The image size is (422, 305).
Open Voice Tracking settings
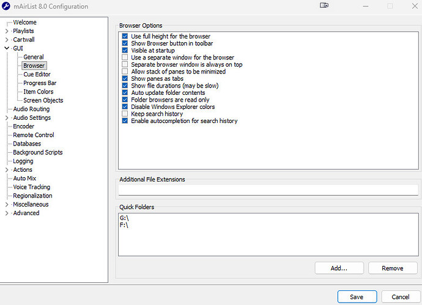click(31, 187)
